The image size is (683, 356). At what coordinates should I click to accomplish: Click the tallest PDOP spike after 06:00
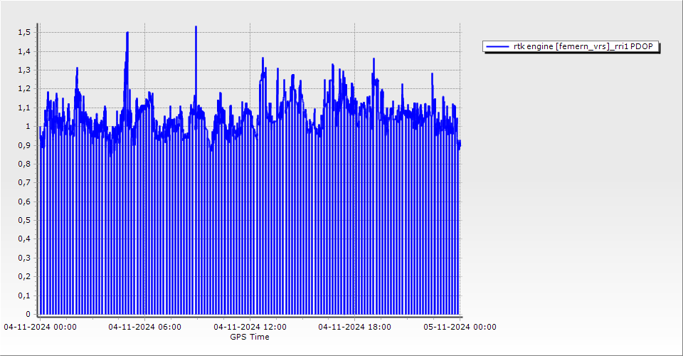pyautogui.click(x=196, y=28)
